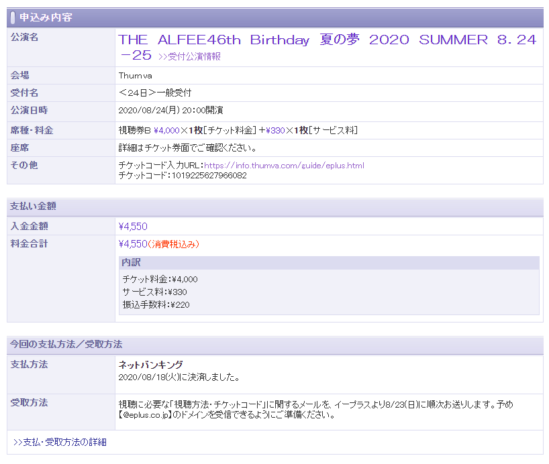Click the ネットバンキング payment method text

point(150,365)
